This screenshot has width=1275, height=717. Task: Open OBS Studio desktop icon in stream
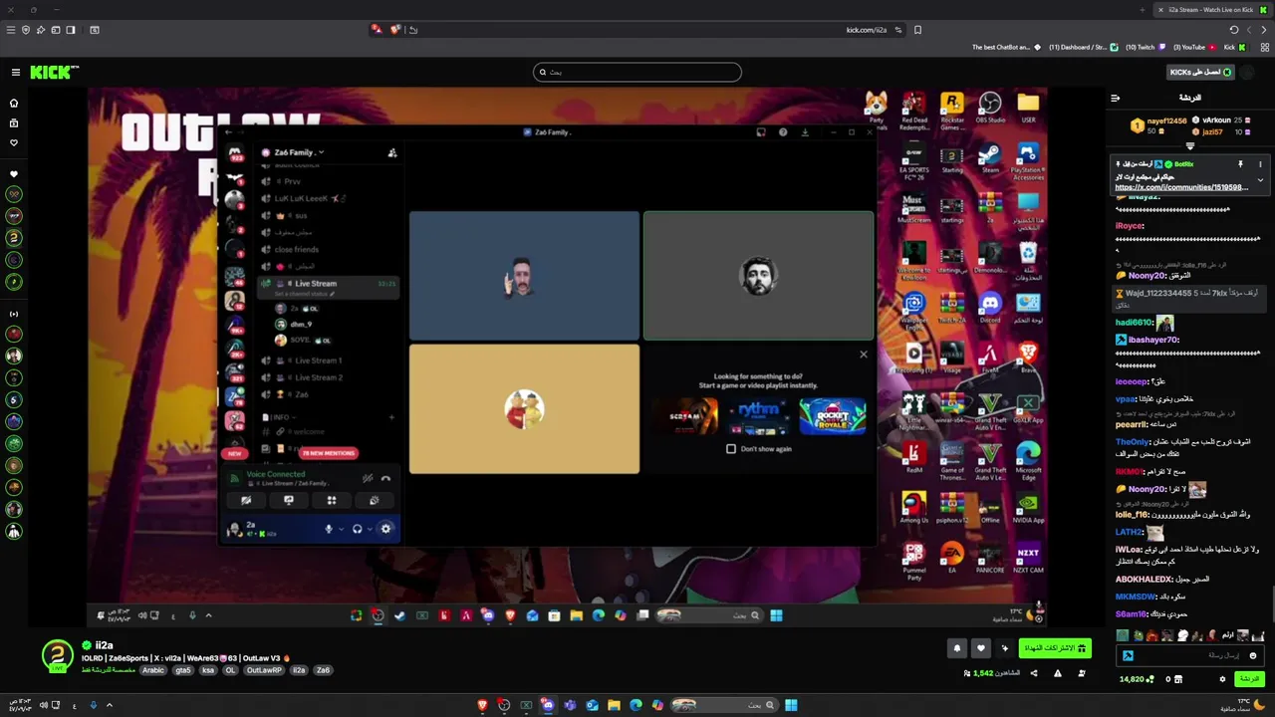(x=990, y=109)
